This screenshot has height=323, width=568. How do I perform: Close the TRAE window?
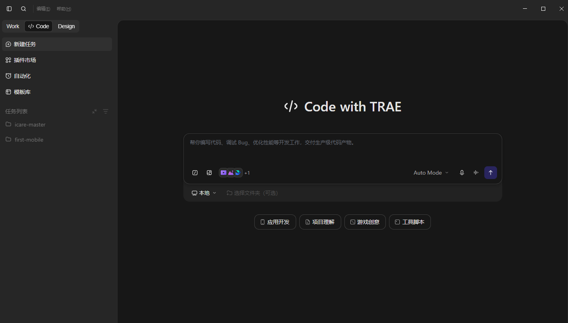coord(561,9)
